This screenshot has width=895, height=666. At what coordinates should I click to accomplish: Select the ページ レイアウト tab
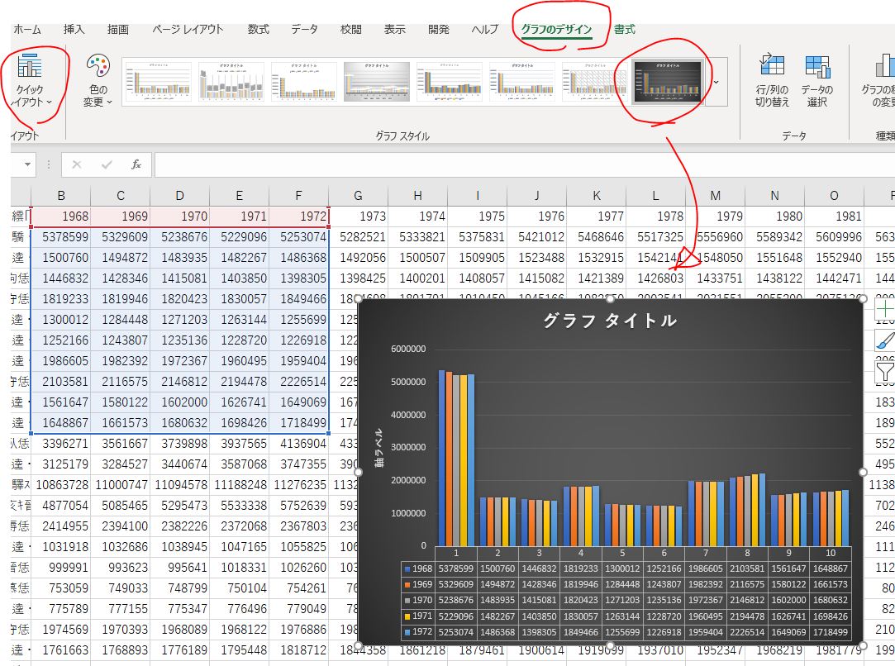(x=188, y=29)
